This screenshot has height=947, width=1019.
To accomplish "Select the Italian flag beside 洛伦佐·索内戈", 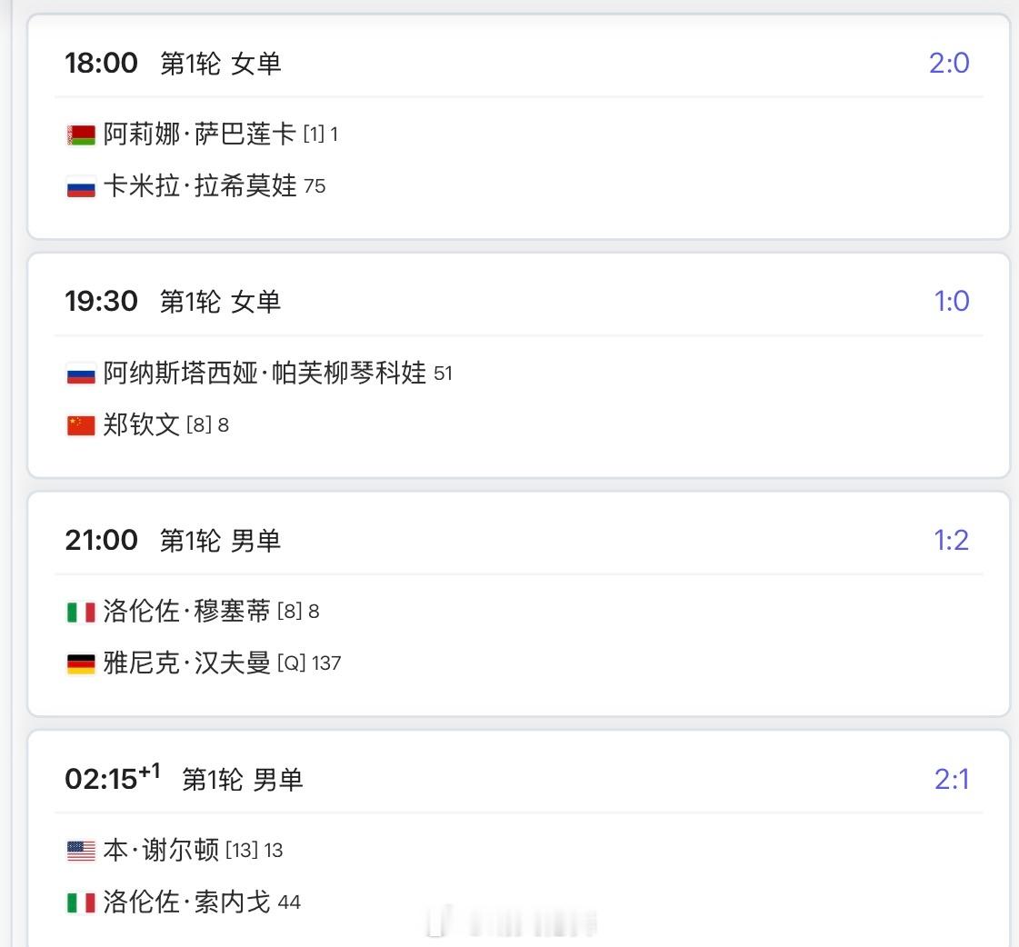I will [81, 902].
